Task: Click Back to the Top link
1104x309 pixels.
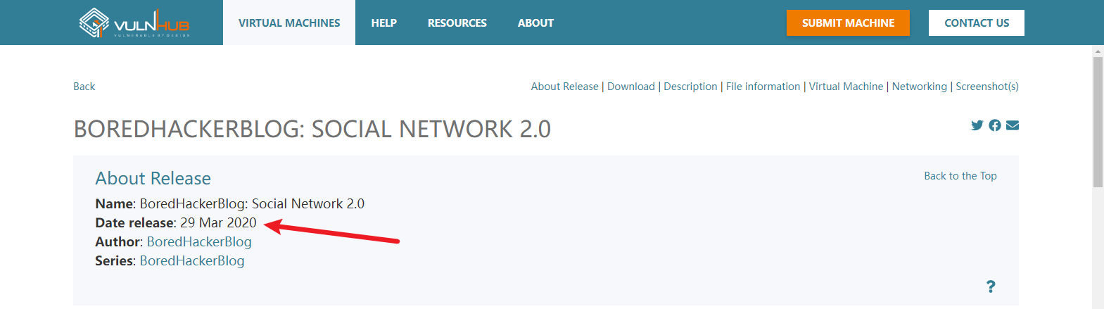Action: coord(960,176)
